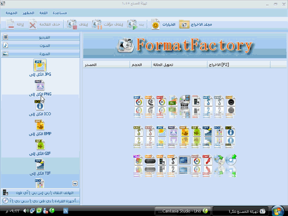Click the phone icon beside الهاتف النقال
288x216 pixels.
pyautogui.click(x=5, y=193)
